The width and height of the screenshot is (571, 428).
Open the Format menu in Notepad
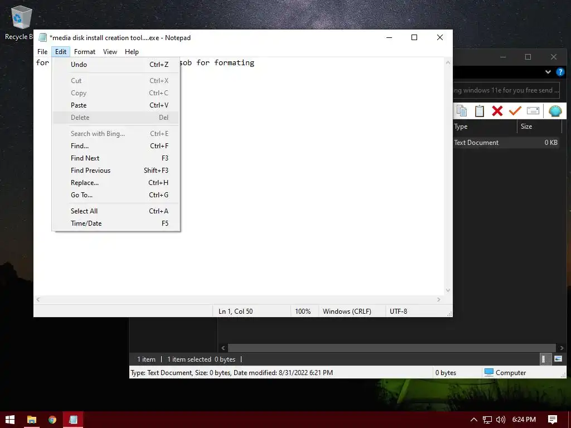[85, 52]
